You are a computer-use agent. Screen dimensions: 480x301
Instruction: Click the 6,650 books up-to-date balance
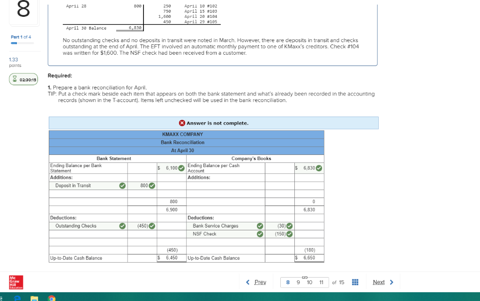click(x=309, y=258)
